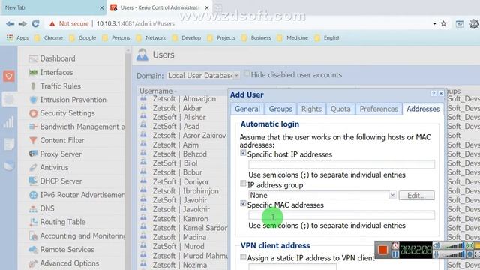This screenshot has width=480, height=270.
Task: Adjust the recorder microphone volume slider
Action: tap(453, 254)
